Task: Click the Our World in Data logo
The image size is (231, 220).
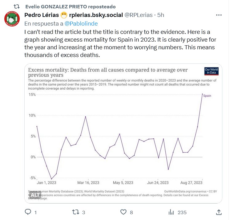Action: click(211, 71)
